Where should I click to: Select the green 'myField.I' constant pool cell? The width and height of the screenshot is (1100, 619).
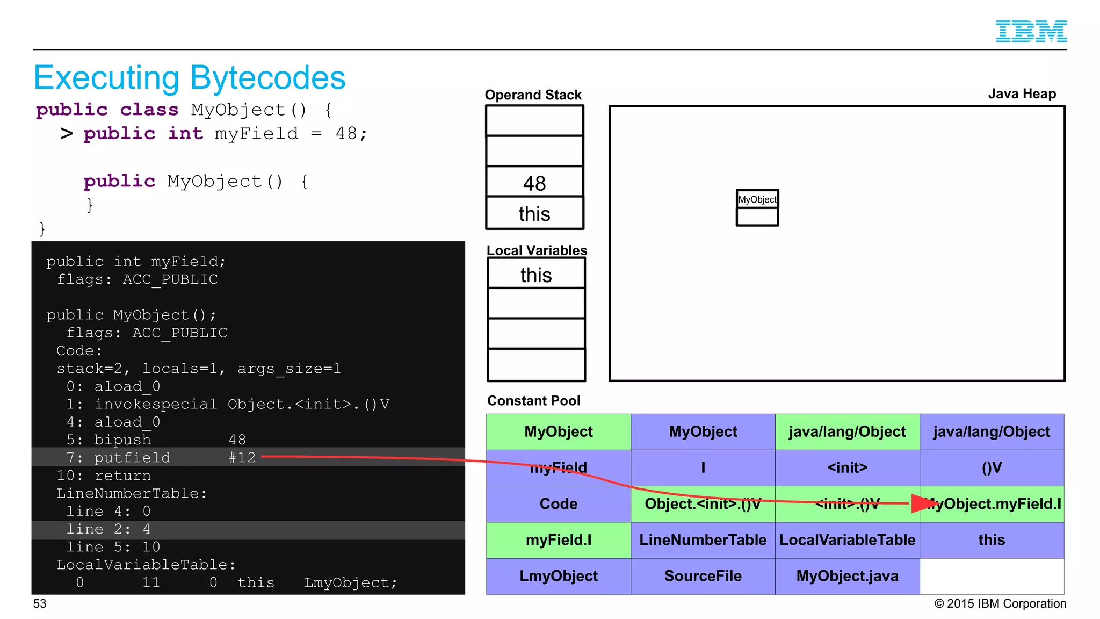[559, 540]
